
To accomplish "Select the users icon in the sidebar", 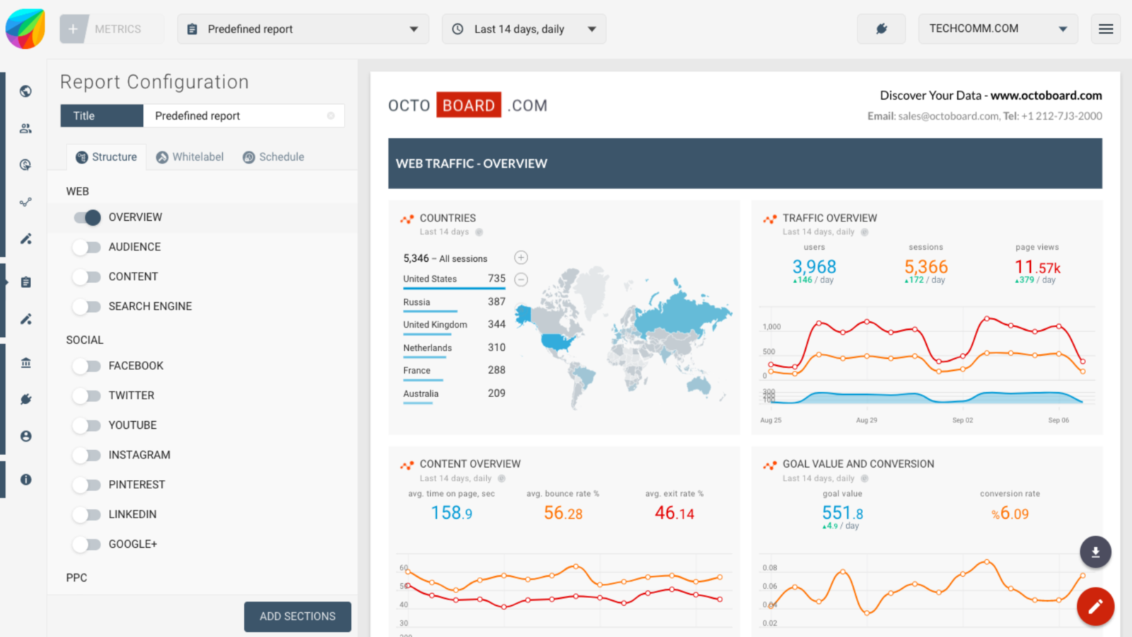I will pos(25,128).
